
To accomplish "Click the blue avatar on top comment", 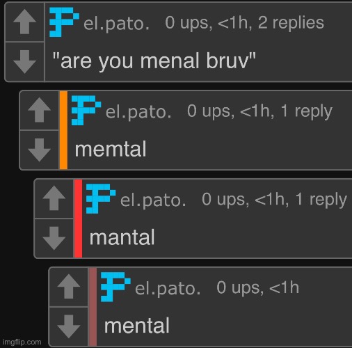I will (64, 22).
